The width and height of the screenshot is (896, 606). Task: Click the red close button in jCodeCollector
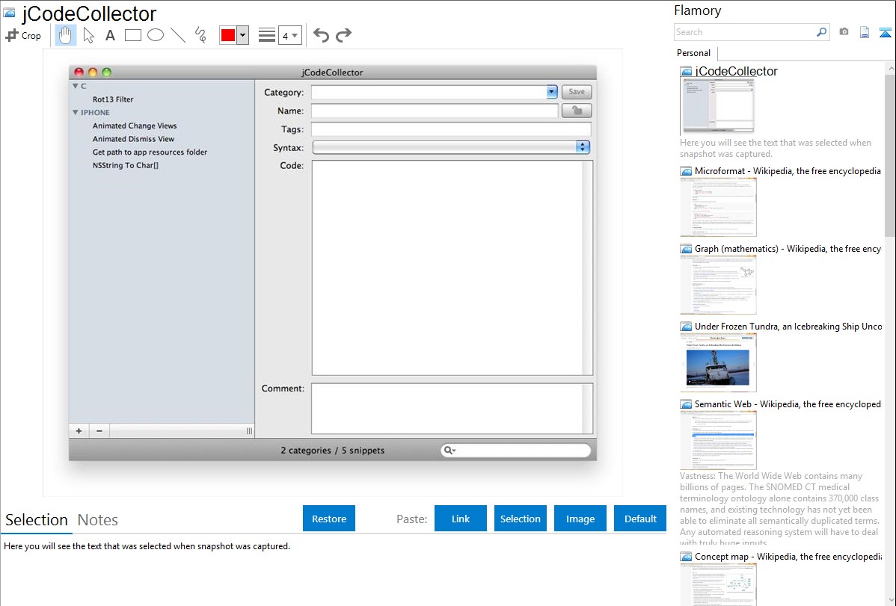point(79,72)
